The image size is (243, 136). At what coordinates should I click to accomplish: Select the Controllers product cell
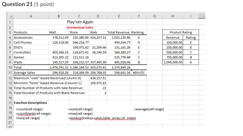(x=22, y=52)
